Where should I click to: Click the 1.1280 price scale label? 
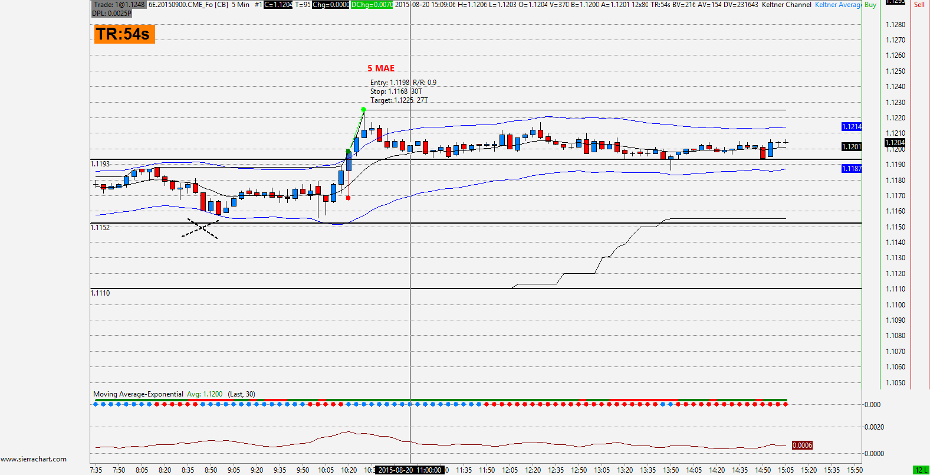click(x=896, y=25)
